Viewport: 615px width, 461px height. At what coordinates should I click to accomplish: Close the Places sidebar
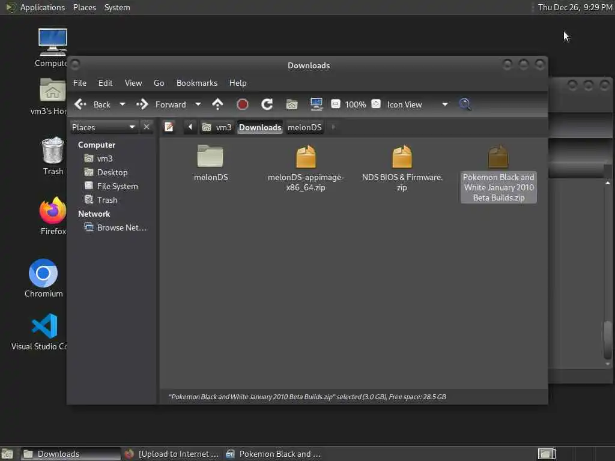pyautogui.click(x=147, y=127)
